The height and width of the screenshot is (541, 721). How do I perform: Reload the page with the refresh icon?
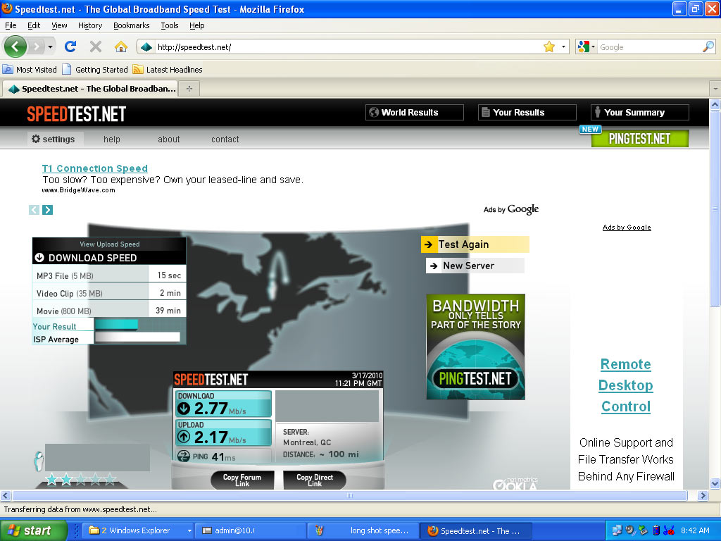tap(70, 46)
